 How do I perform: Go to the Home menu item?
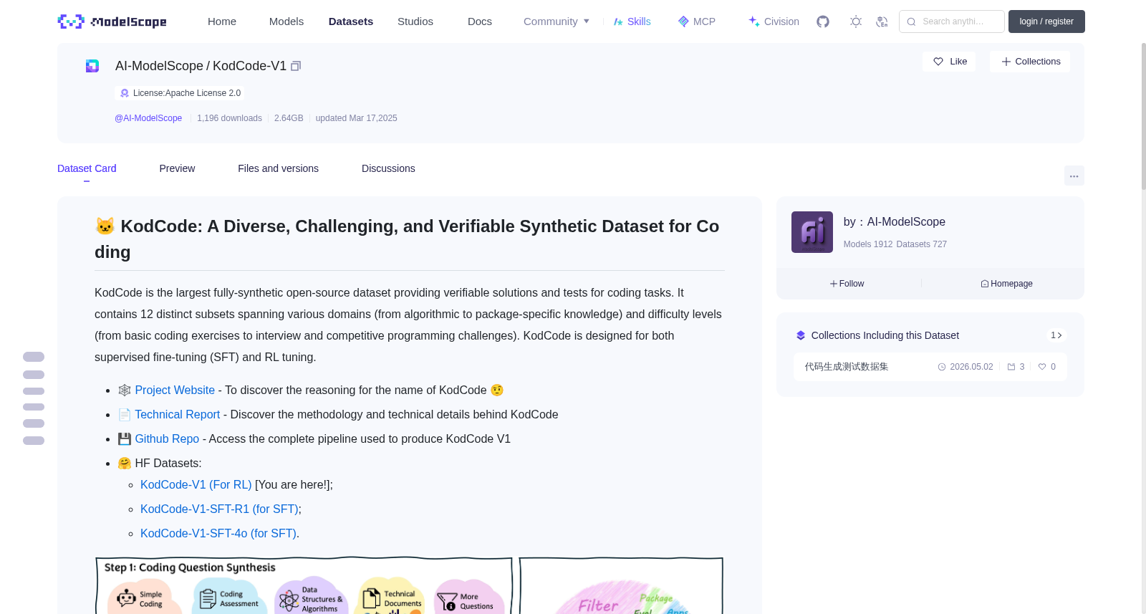pos(222,21)
